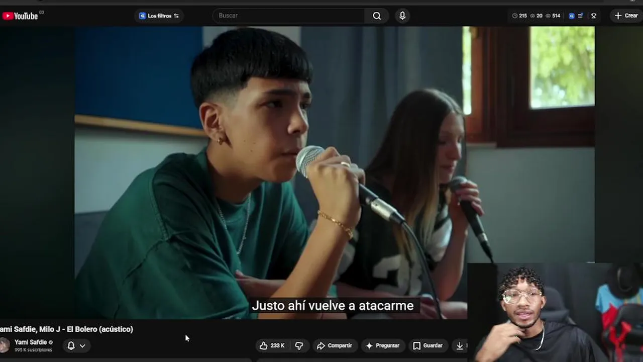This screenshot has width=643, height=362.
Task: Click the stat counter showing 20
Action: (x=537, y=16)
